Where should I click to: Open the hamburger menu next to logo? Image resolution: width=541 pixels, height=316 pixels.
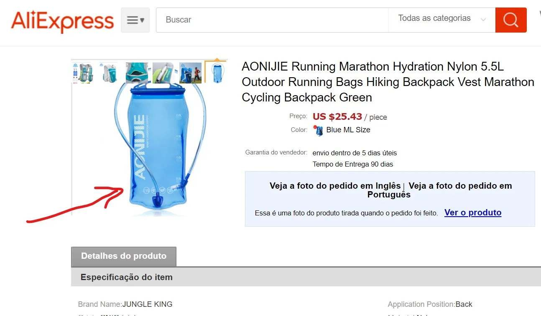coord(135,20)
